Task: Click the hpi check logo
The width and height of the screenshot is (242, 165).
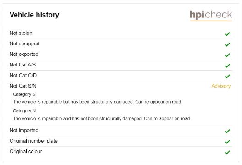Action: pos(211,16)
